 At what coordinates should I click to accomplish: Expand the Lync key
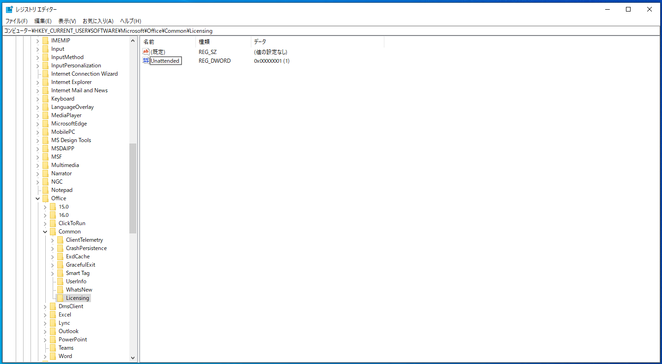point(45,323)
